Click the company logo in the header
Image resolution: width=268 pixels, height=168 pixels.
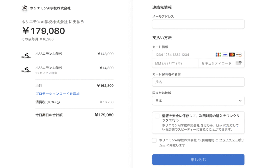(x=25, y=8)
